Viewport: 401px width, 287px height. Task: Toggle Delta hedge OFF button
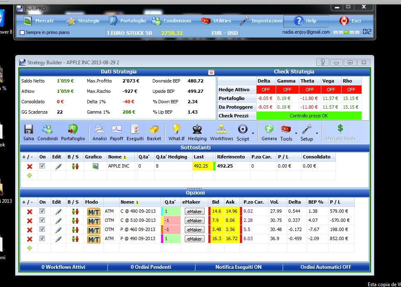(266, 90)
